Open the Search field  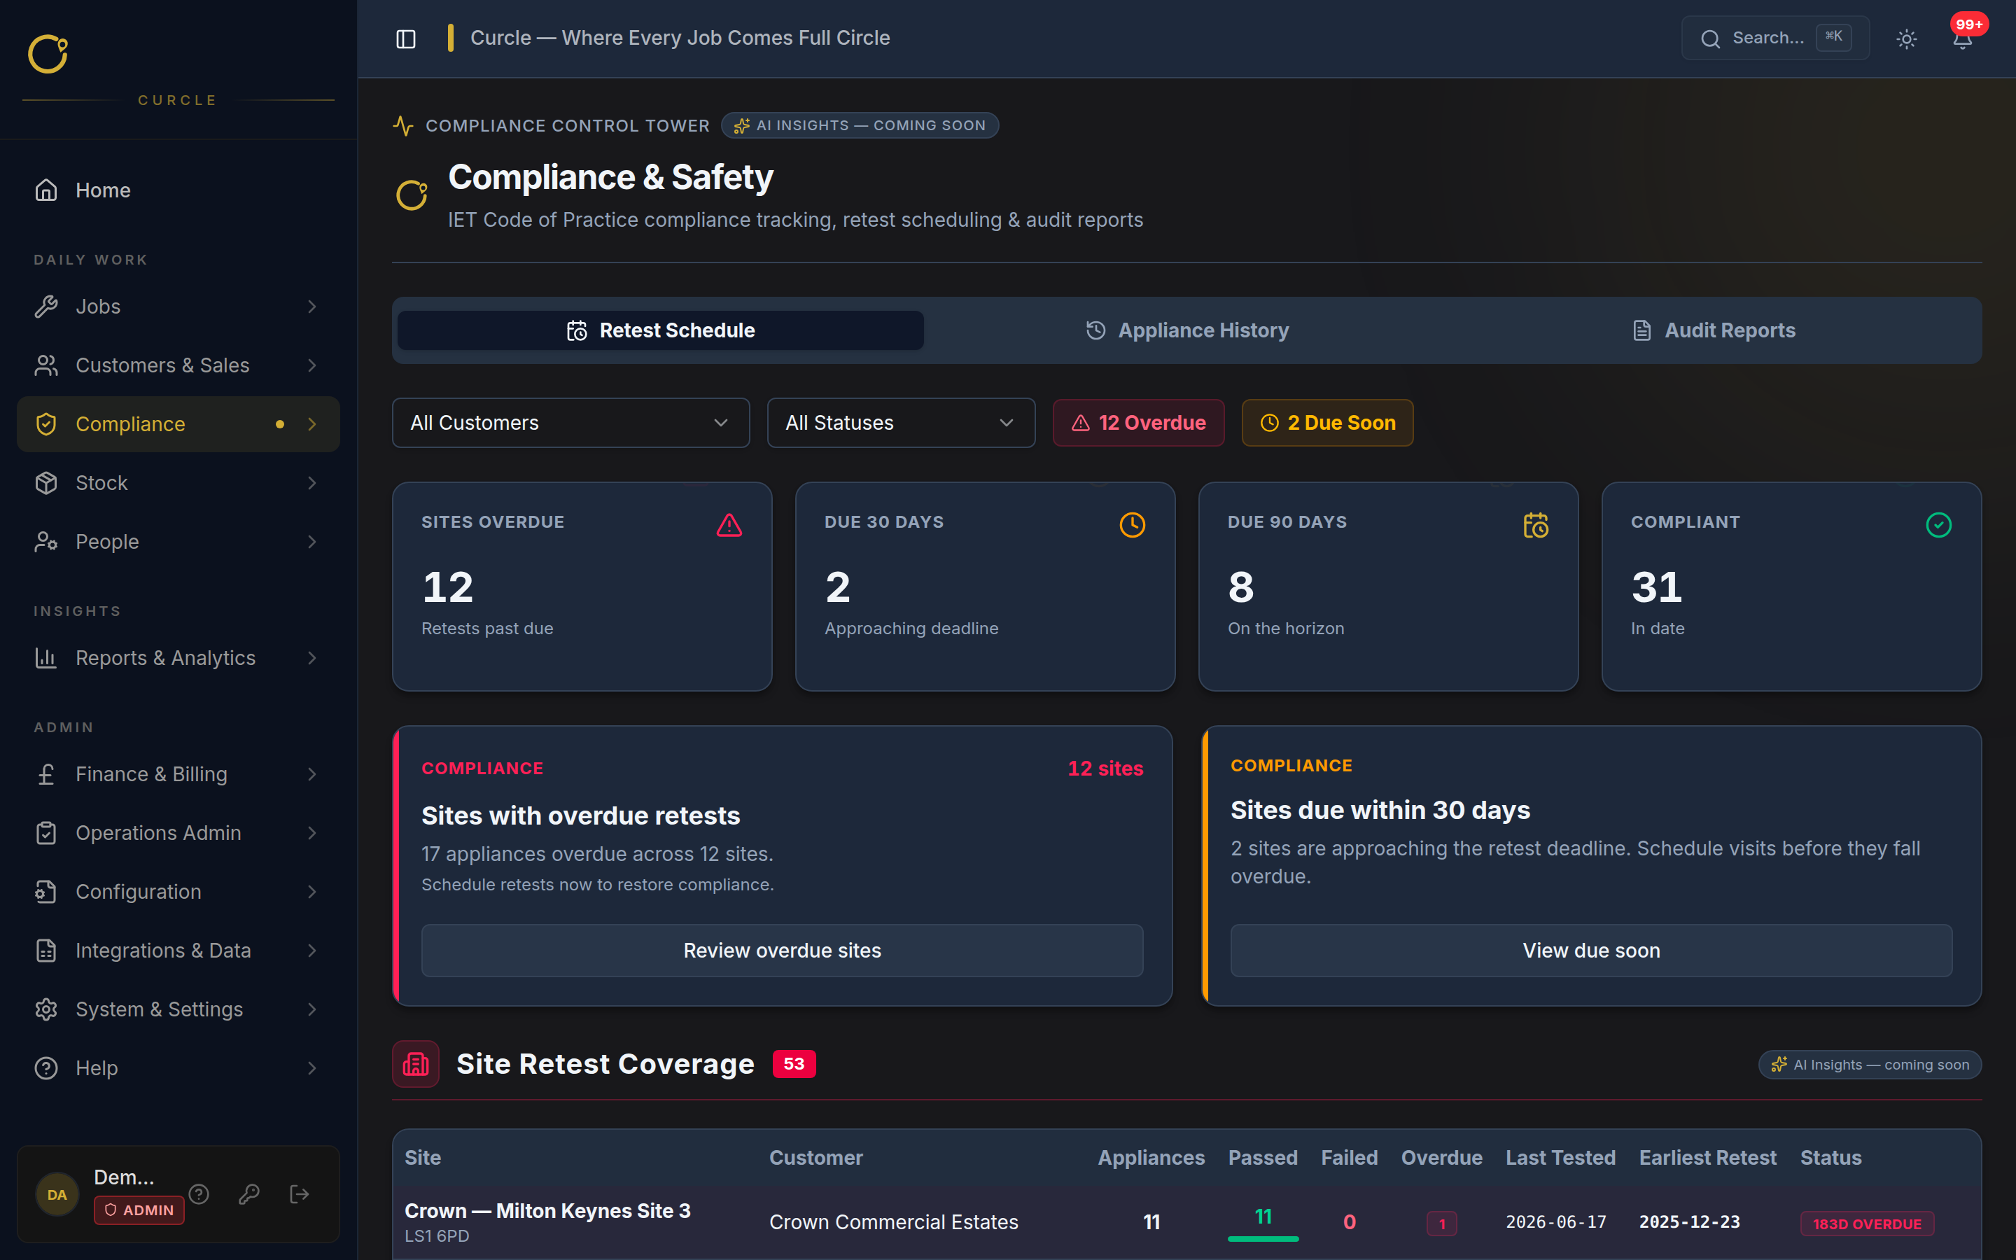pos(1774,38)
